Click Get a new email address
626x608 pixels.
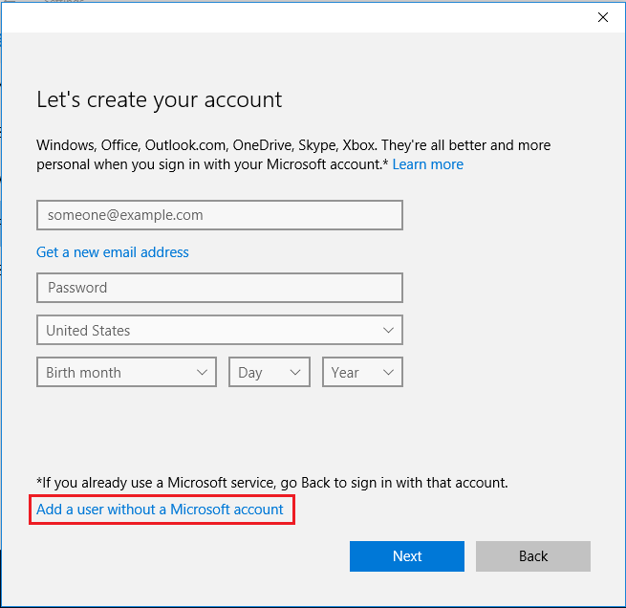pos(112,252)
